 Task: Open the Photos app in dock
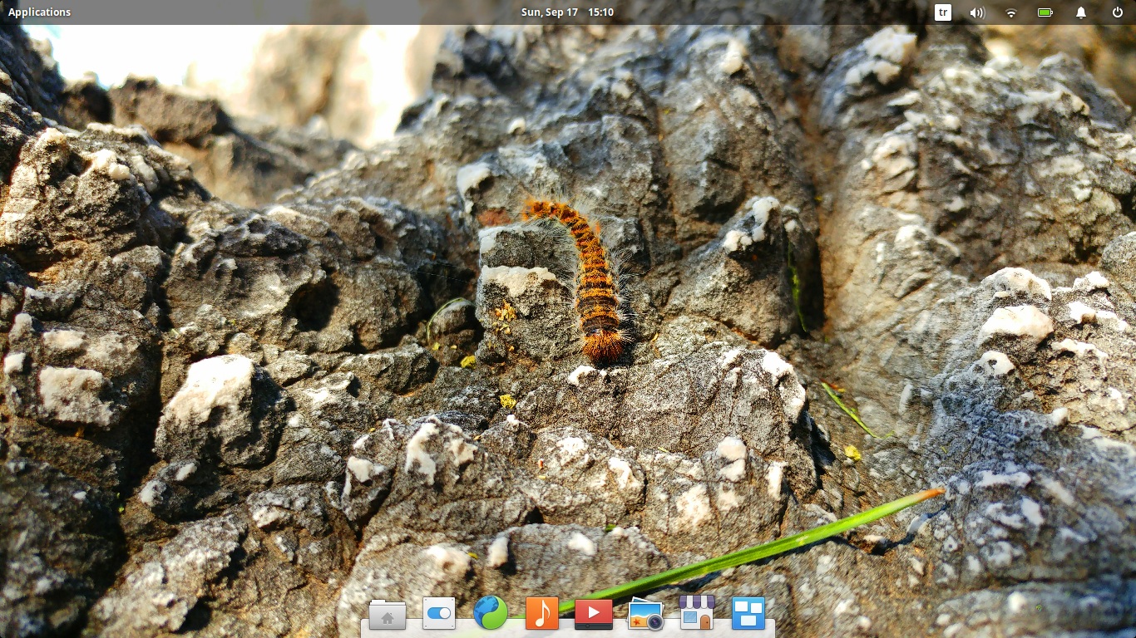(x=645, y=614)
